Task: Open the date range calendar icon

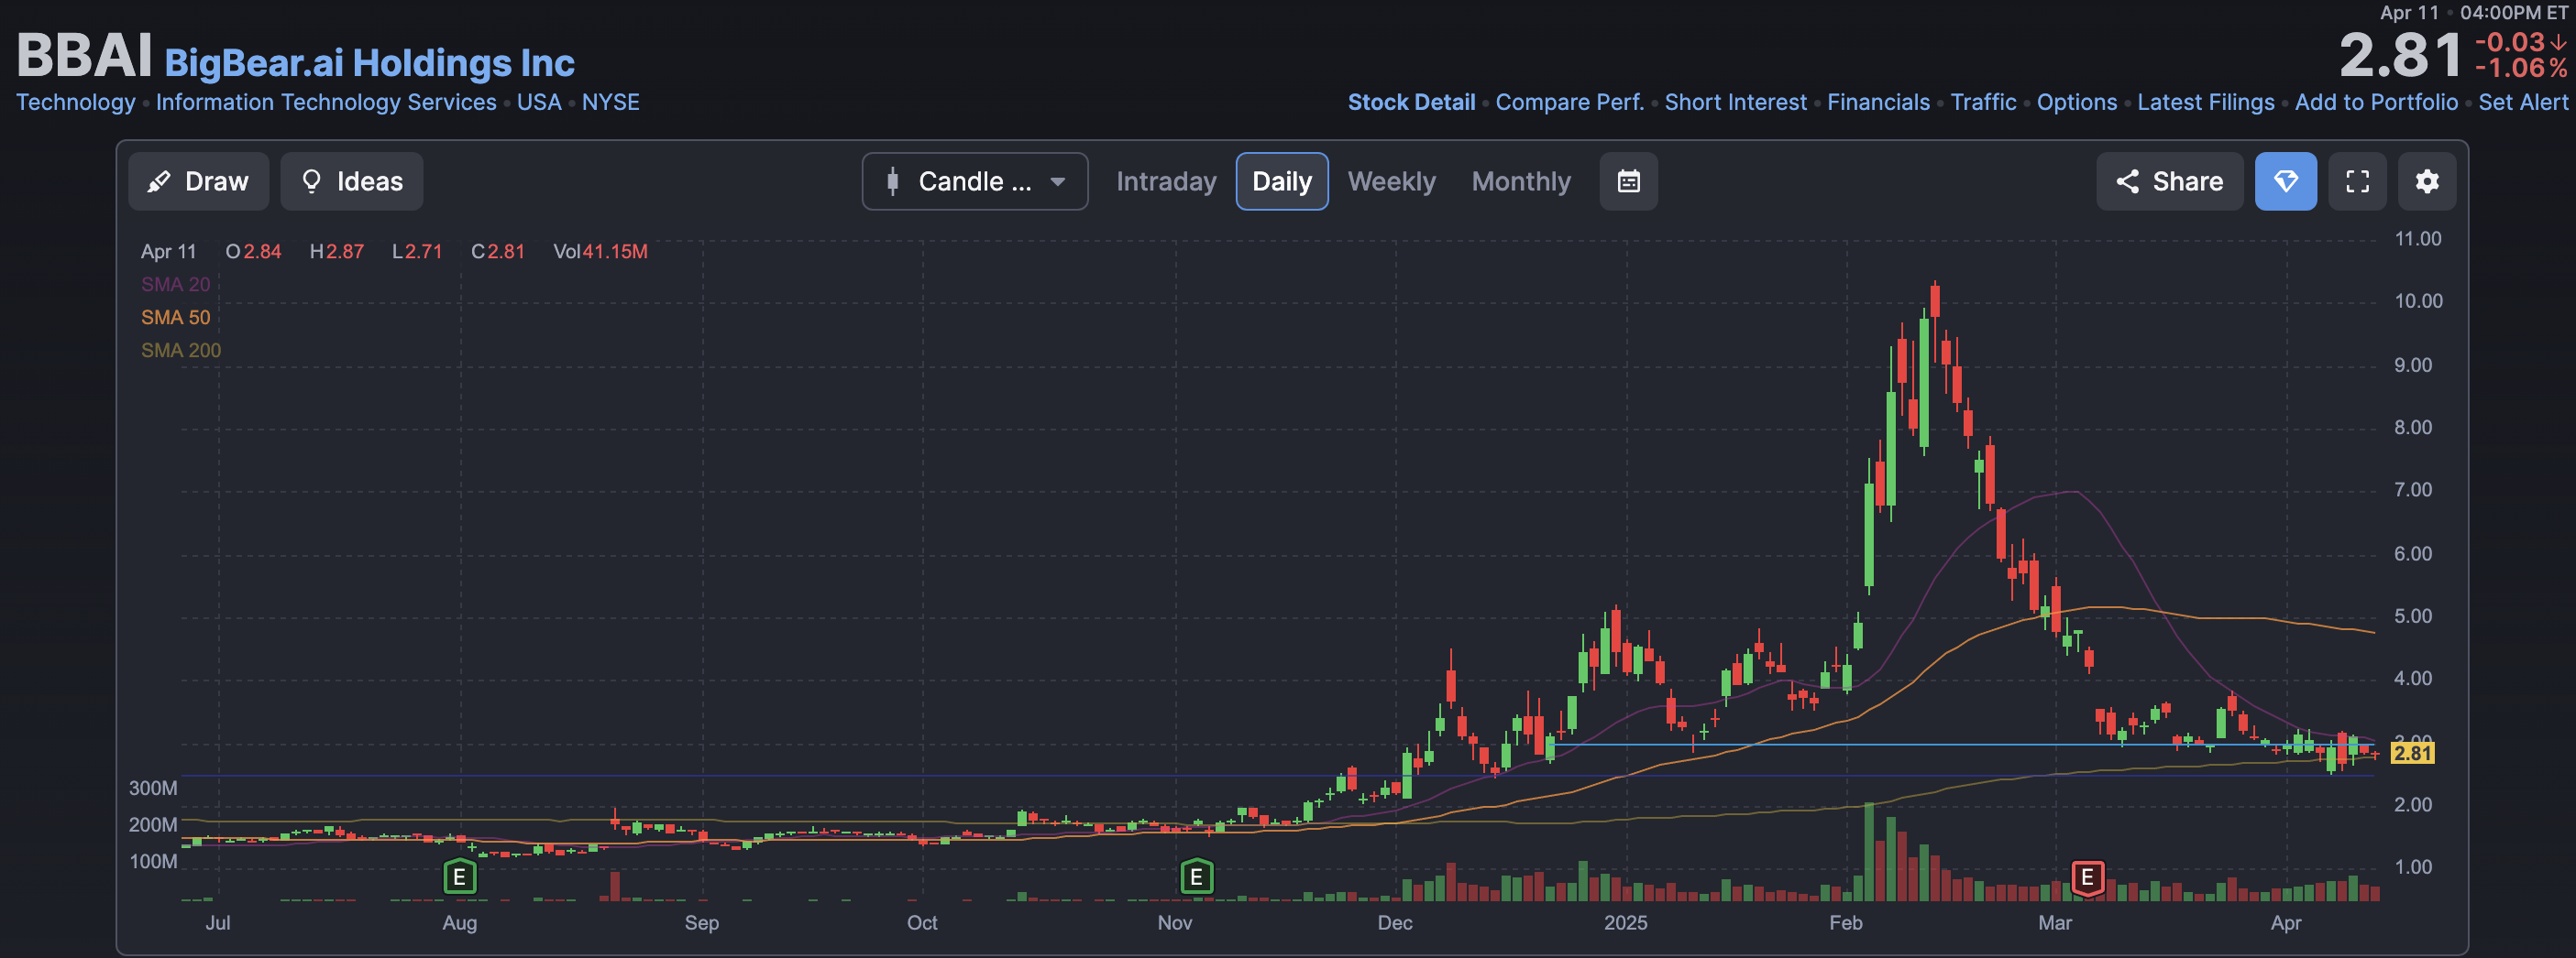Action: (x=1629, y=182)
